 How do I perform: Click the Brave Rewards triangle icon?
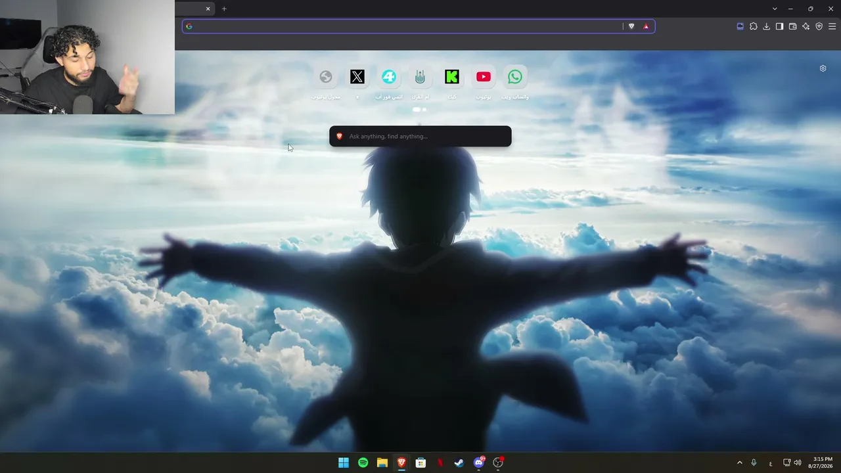[x=646, y=26]
